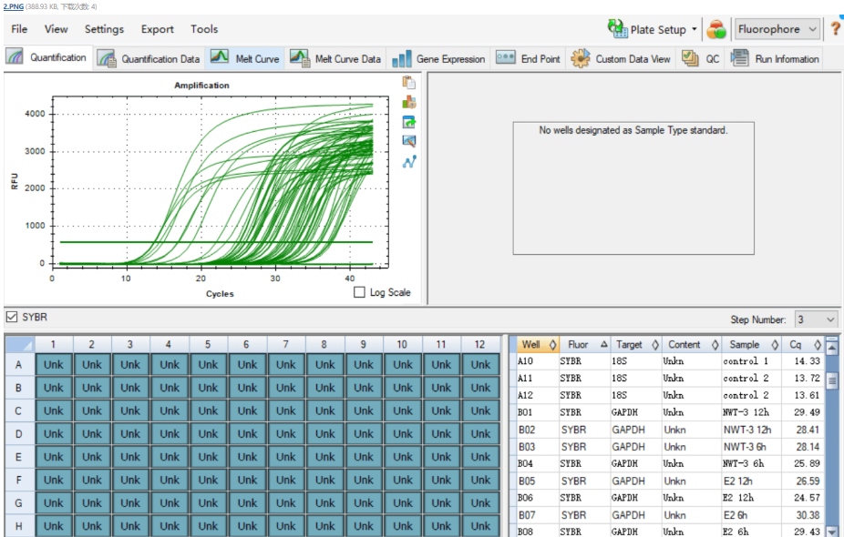Click the baseline threshold curve icon

pyautogui.click(x=409, y=161)
